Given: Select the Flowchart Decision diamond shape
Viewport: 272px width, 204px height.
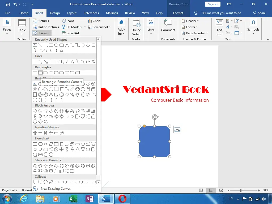Looking at the screenshot, I should 46,144.
